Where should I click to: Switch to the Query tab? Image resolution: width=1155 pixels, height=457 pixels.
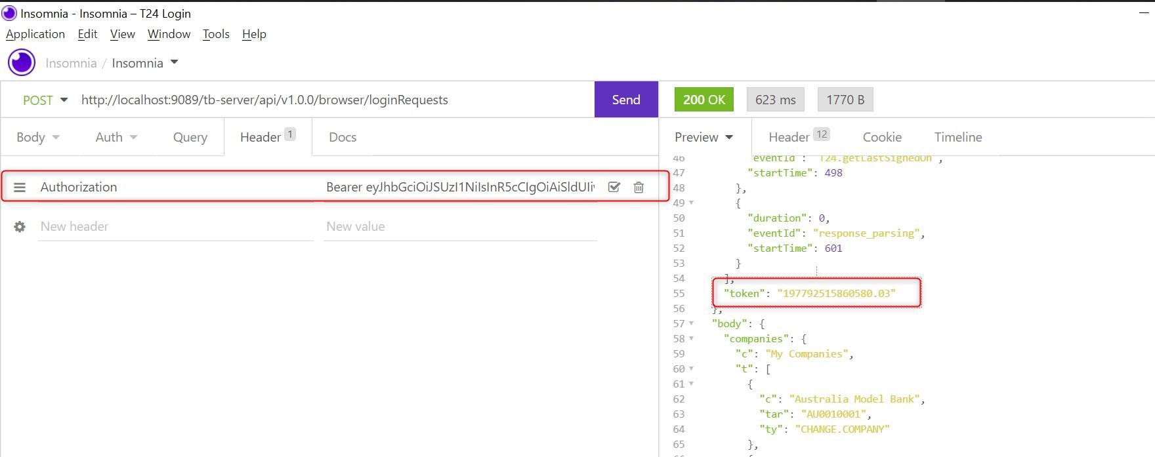(190, 137)
